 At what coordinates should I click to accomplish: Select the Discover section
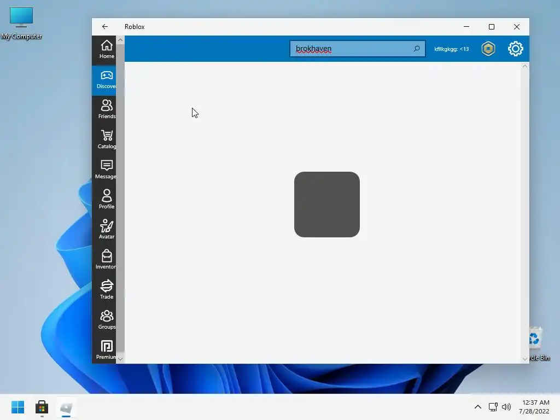tap(104, 80)
